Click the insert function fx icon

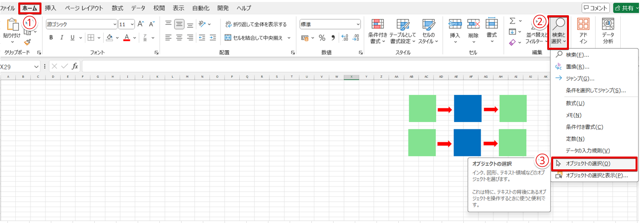[75, 66]
